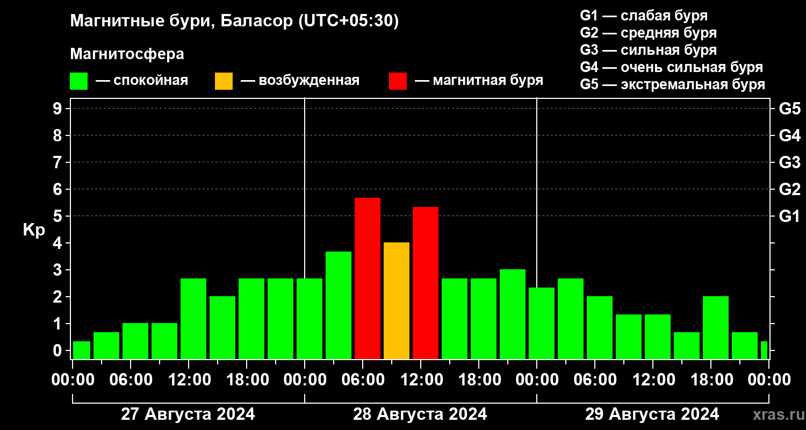This screenshot has height=430, width=806.
Task: Click the chart title 'Магнитные бури, Баласор (UTC+05:30)'
Action: tap(235, 21)
